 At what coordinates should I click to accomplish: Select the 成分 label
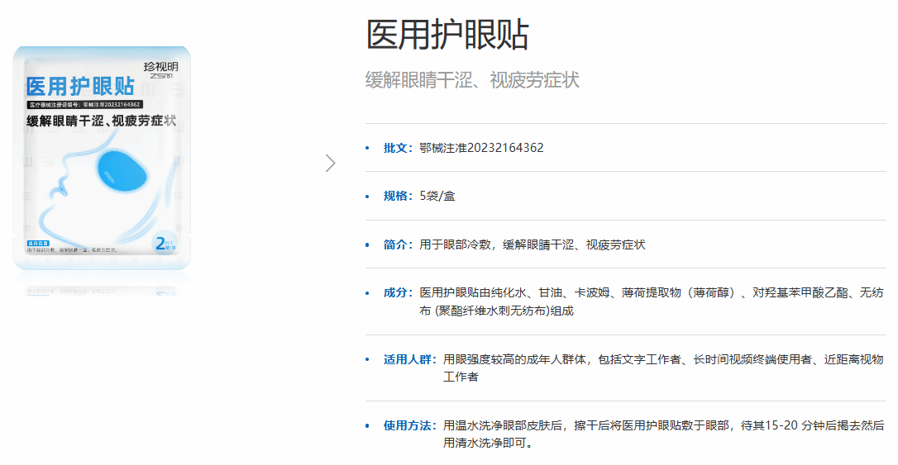point(397,293)
